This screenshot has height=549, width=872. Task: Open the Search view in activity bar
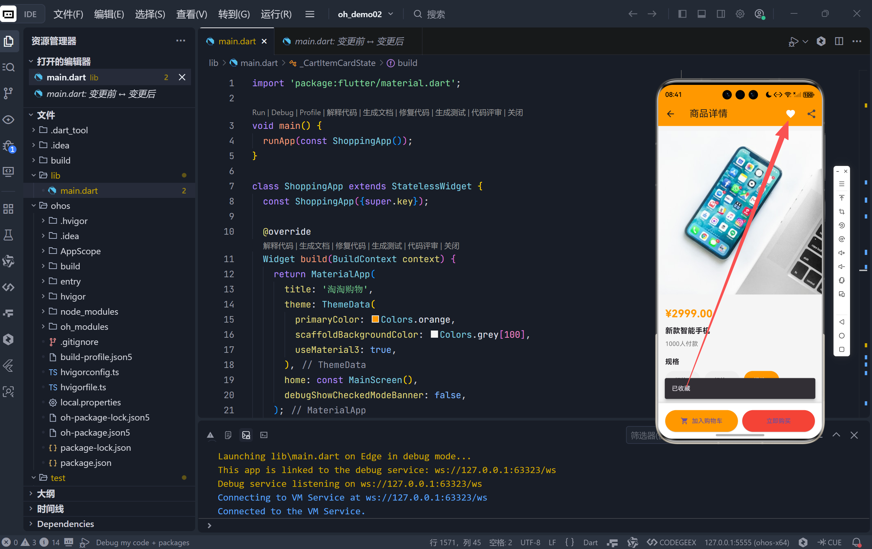tap(9, 67)
